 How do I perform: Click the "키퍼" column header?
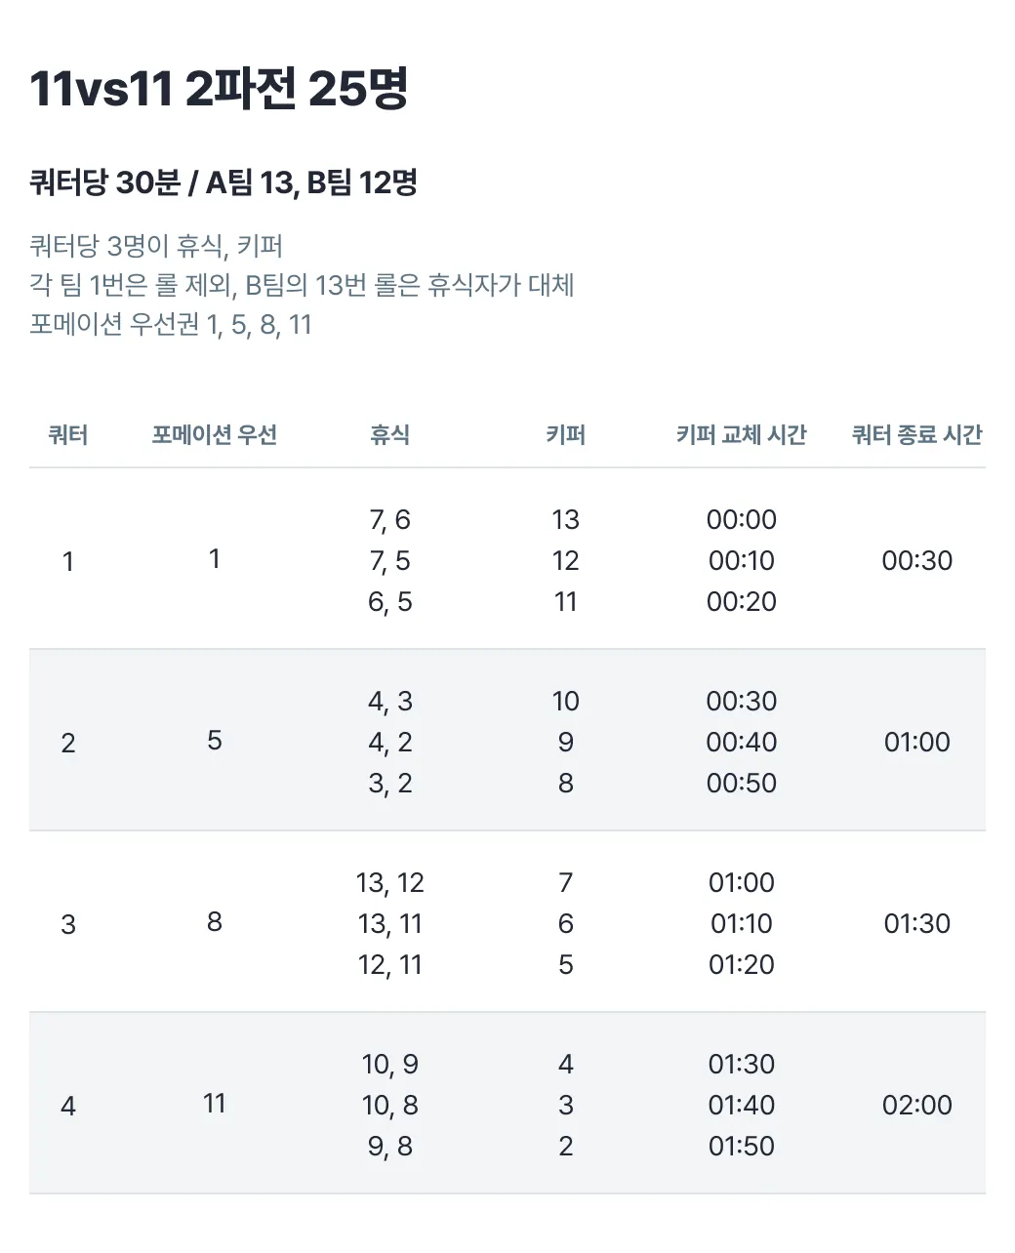[x=565, y=435]
